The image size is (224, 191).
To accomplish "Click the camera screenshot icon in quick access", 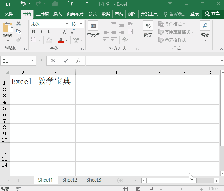I will tap(55, 4).
